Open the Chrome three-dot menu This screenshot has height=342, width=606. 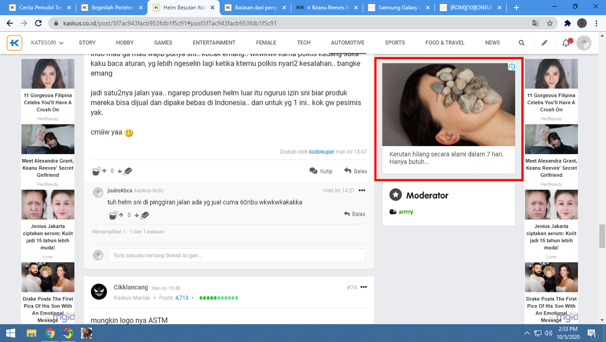coord(597,23)
